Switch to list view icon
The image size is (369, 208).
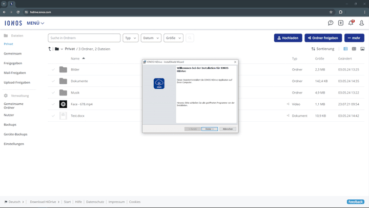point(345,49)
